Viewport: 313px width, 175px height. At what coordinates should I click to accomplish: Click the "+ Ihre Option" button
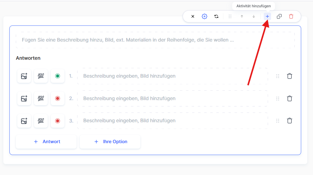110,142
